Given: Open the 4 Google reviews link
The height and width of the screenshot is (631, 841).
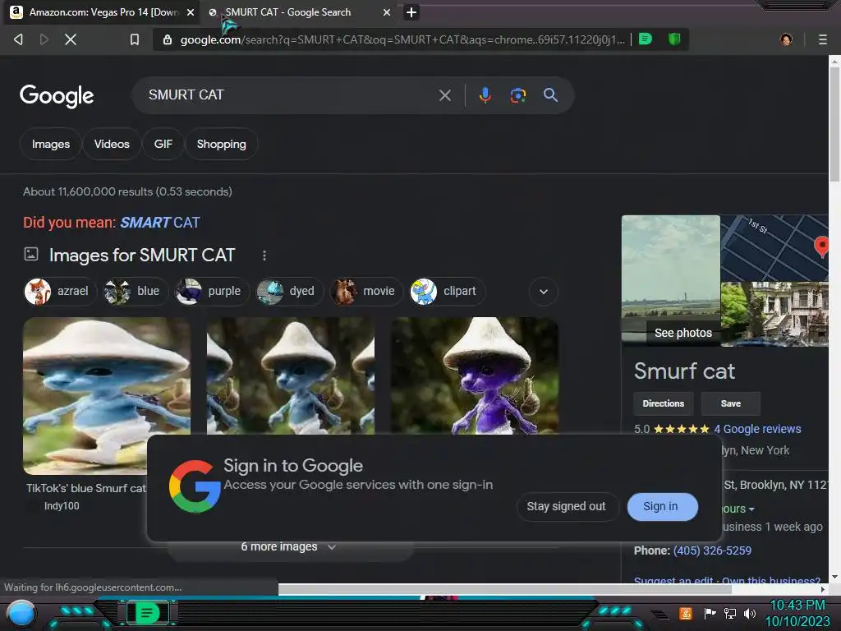Looking at the screenshot, I should coord(757,429).
